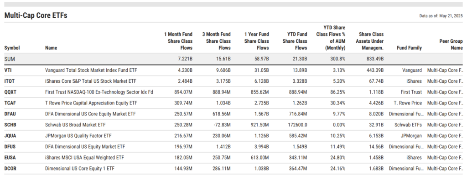This screenshot has width=467, height=175.
Task: Click the JPMorgan fund family cell
Action: (411, 136)
